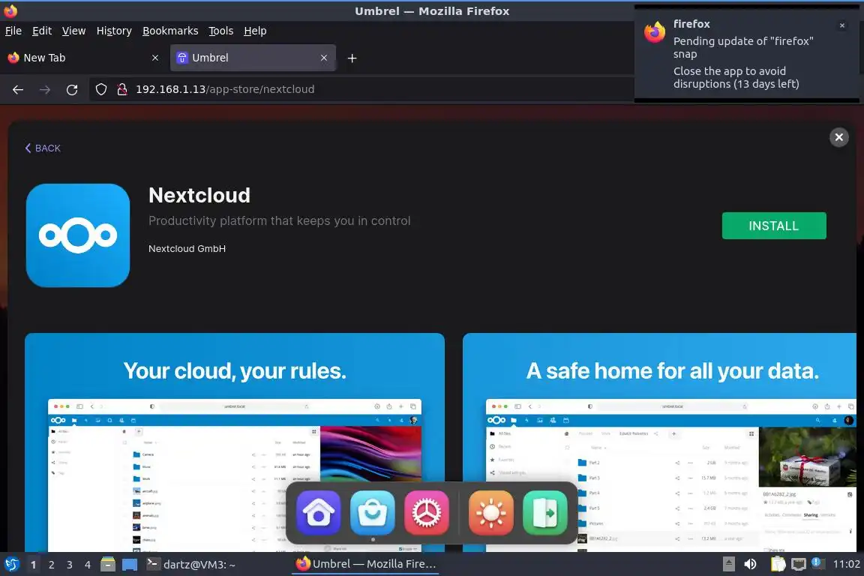Switch to workspace 4
Viewport: 864px width, 576px height.
click(88, 565)
